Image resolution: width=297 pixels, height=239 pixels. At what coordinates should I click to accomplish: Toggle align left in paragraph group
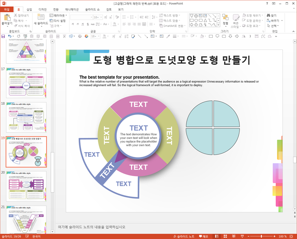[124, 24]
